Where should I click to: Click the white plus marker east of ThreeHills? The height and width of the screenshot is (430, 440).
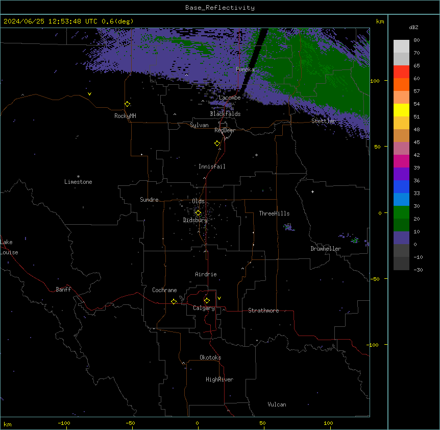click(312, 192)
